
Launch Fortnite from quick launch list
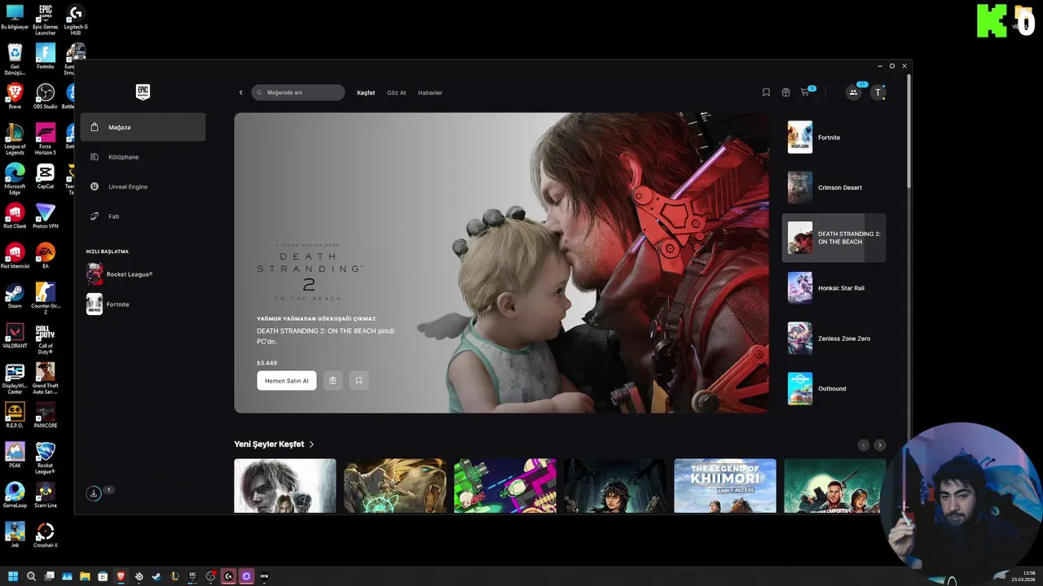(108, 304)
